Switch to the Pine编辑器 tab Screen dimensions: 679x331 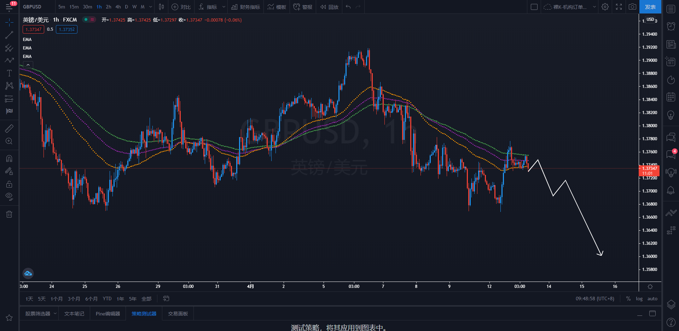tap(108, 314)
